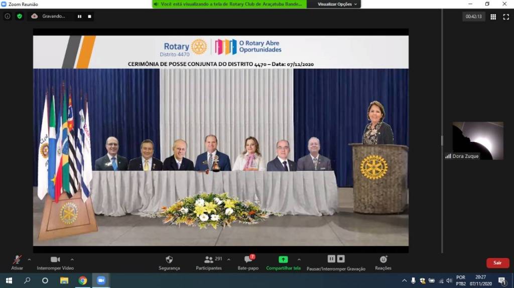Expand video options arrow beside Interromper Vídeo
This screenshot has width=514, height=288.
[72, 259]
